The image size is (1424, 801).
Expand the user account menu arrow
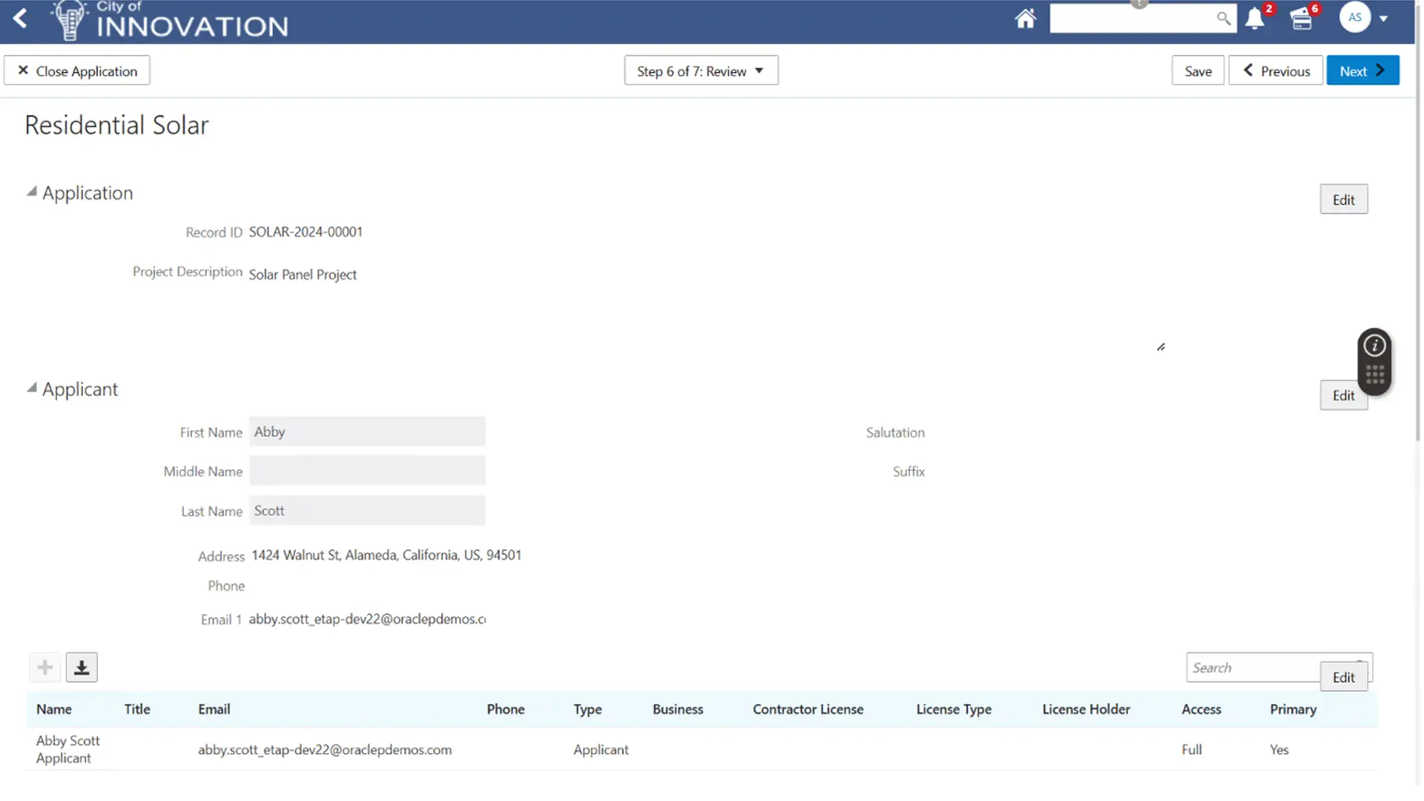click(1384, 19)
